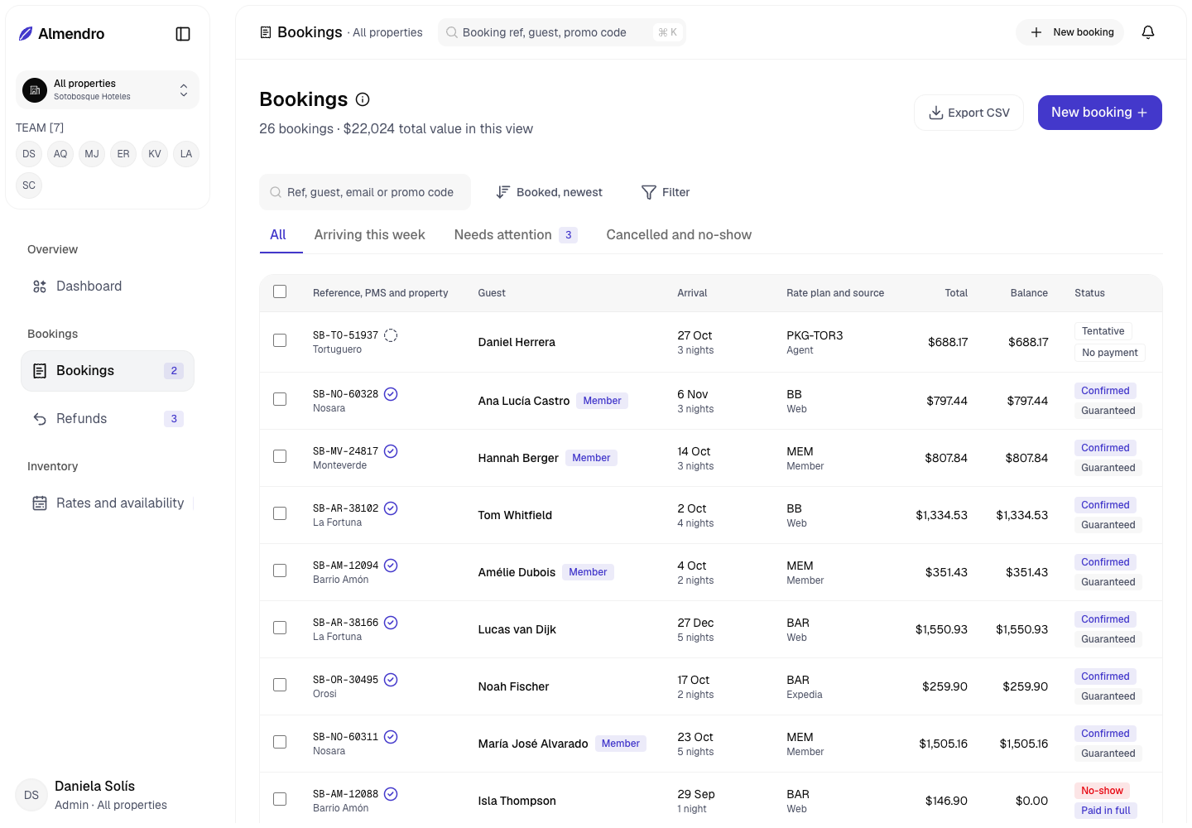The height and width of the screenshot is (828, 1192).
Task: Open the Filter options
Action: tap(666, 192)
